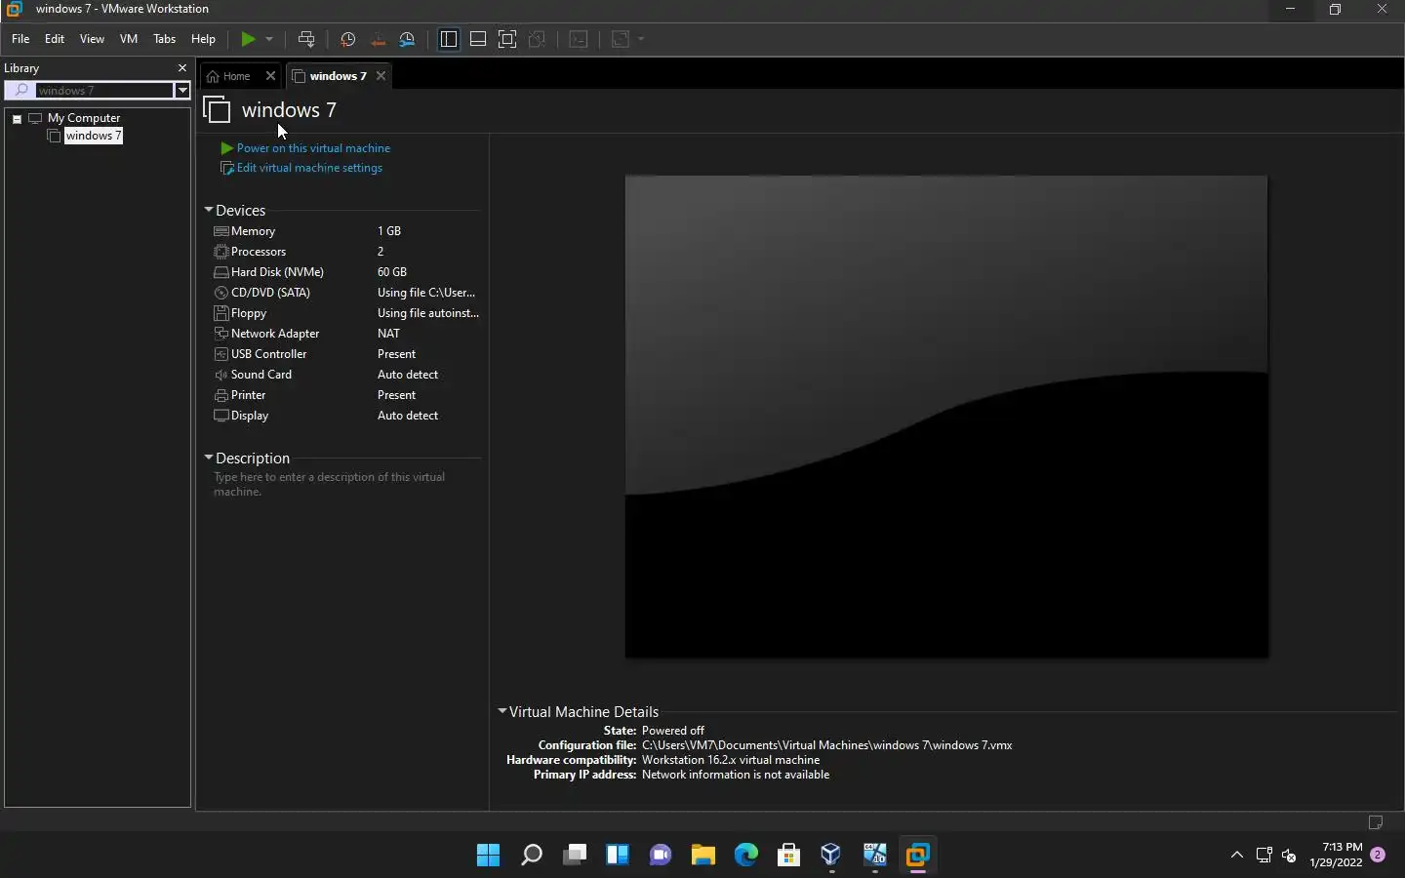
Task: Click the Network Adapter device row
Action: [x=346, y=334]
